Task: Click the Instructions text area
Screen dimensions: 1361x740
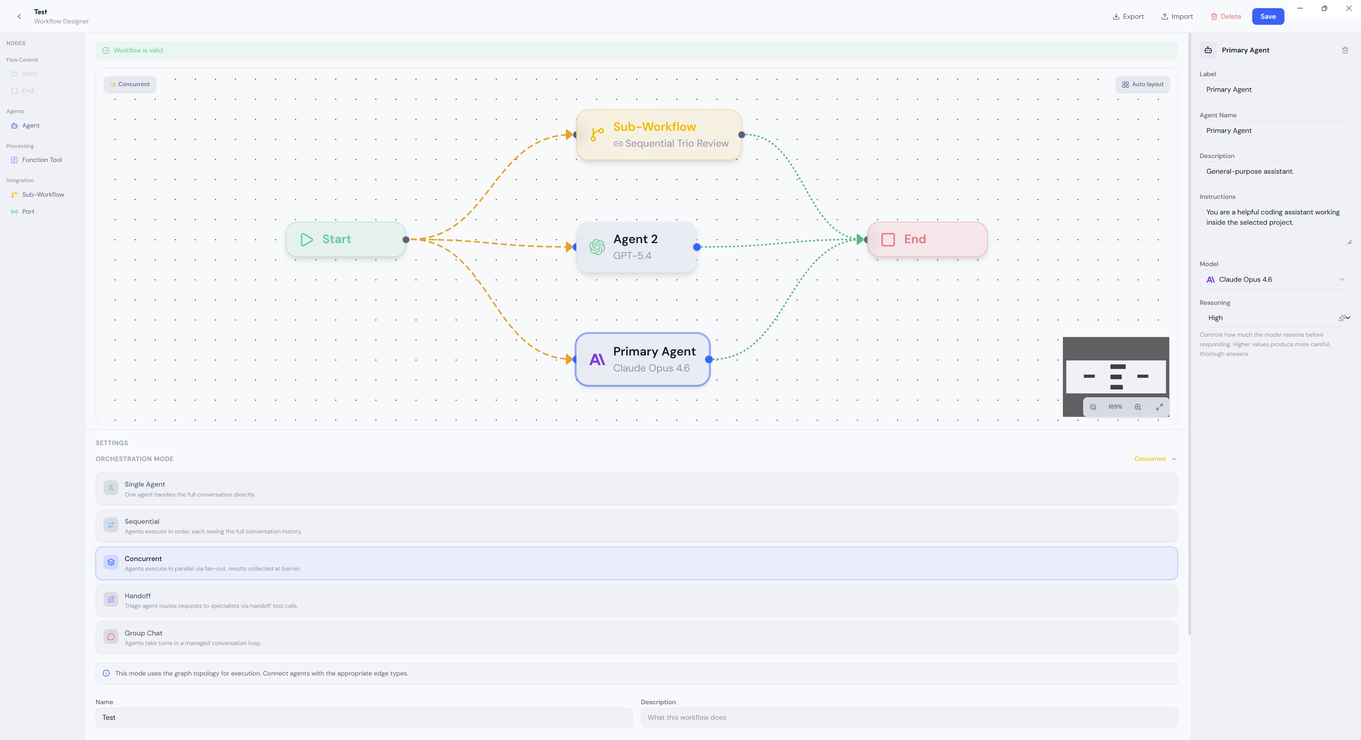Action: (x=1276, y=224)
